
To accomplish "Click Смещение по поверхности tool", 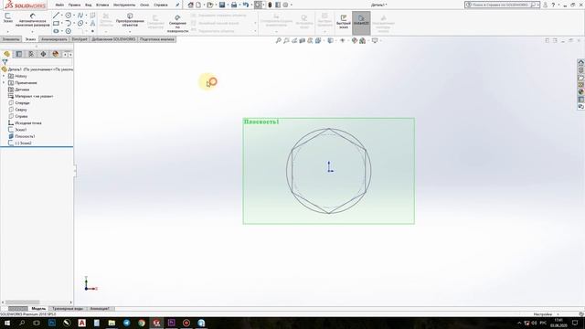I will [x=177, y=23].
